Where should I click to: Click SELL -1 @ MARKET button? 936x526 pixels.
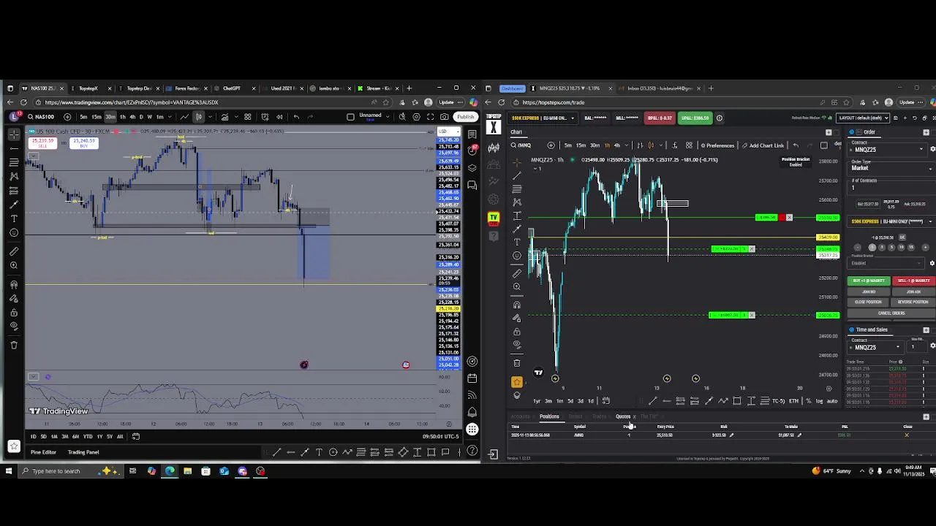913,281
